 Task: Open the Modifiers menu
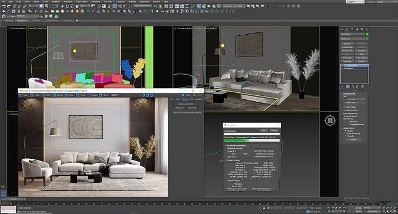pos(56,2)
